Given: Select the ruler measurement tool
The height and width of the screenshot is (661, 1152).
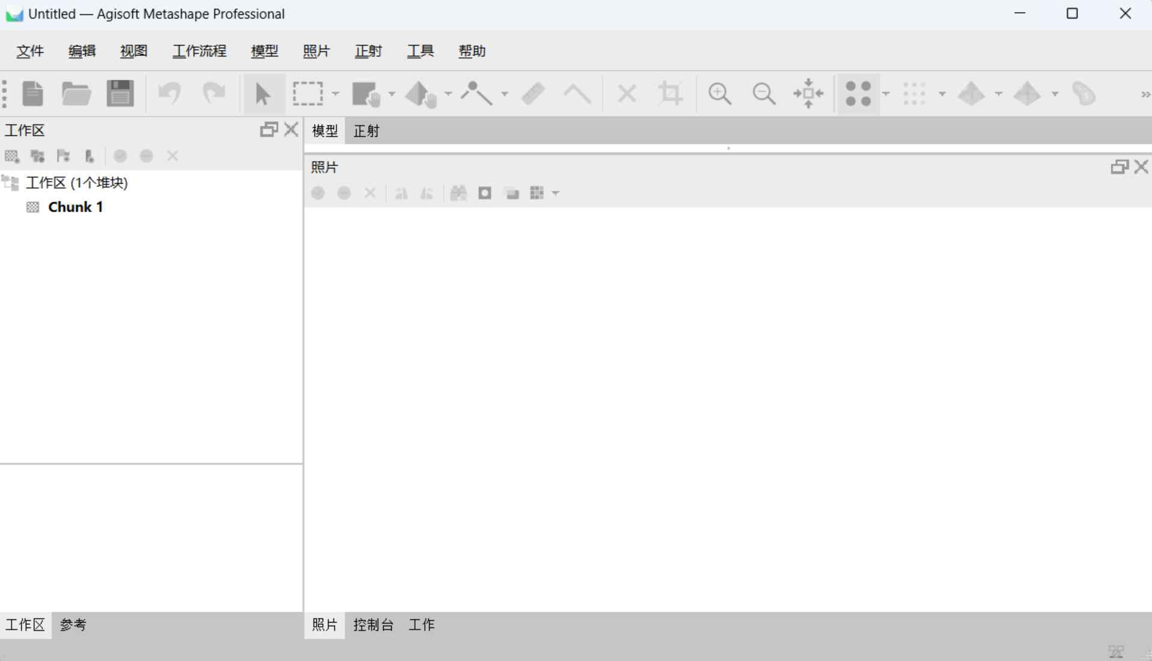Looking at the screenshot, I should [533, 93].
